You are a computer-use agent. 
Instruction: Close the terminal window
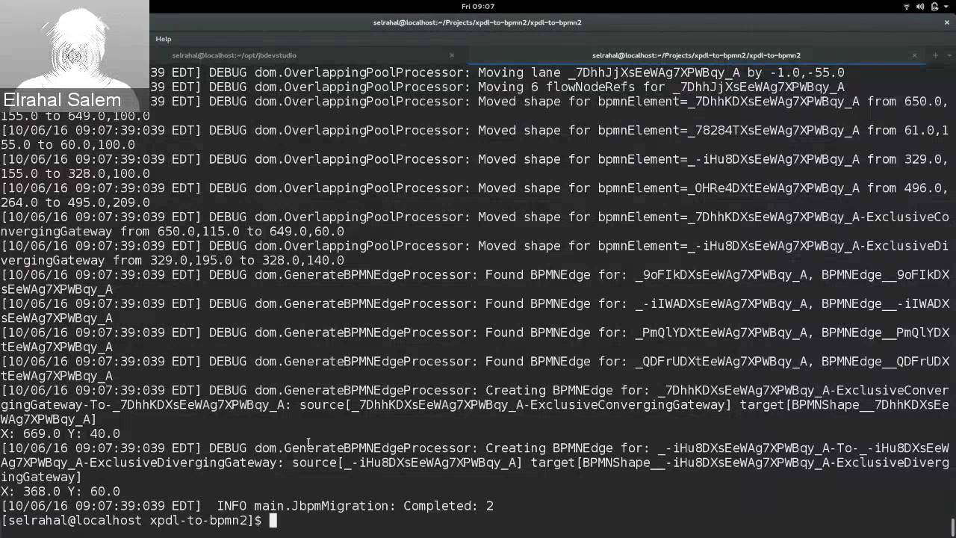point(946,22)
